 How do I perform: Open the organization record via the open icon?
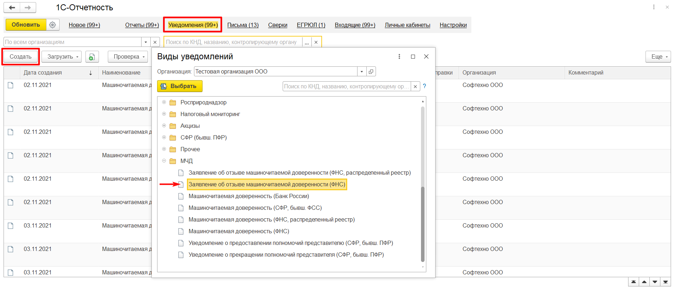coord(371,72)
